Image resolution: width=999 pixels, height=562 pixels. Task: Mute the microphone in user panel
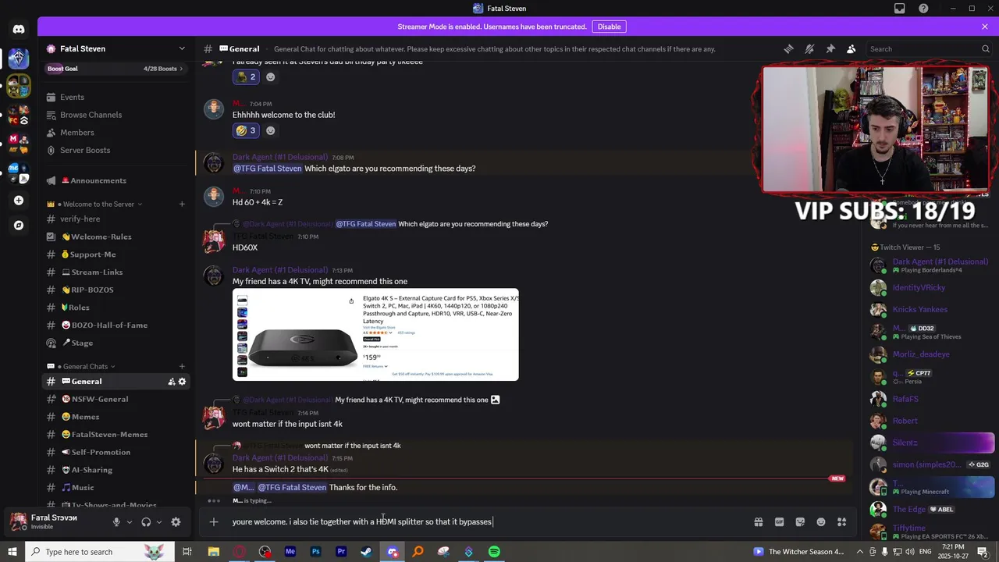coord(116,522)
